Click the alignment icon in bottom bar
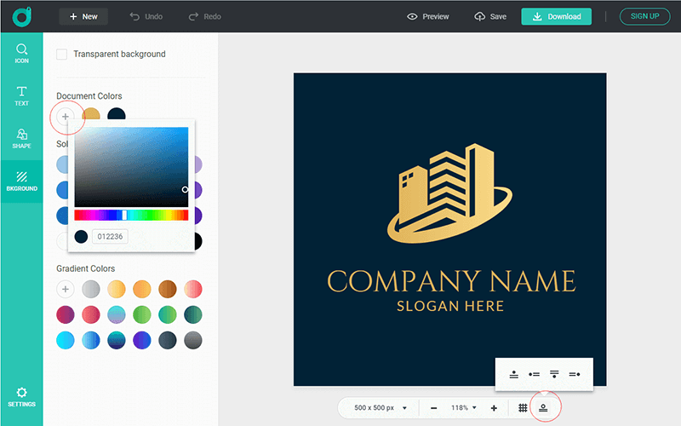The image size is (681, 426). pyautogui.click(x=543, y=408)
